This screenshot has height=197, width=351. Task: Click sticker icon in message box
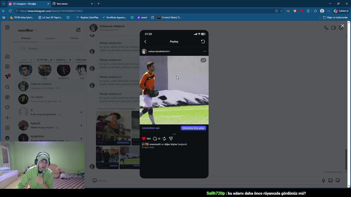point(338,181)
